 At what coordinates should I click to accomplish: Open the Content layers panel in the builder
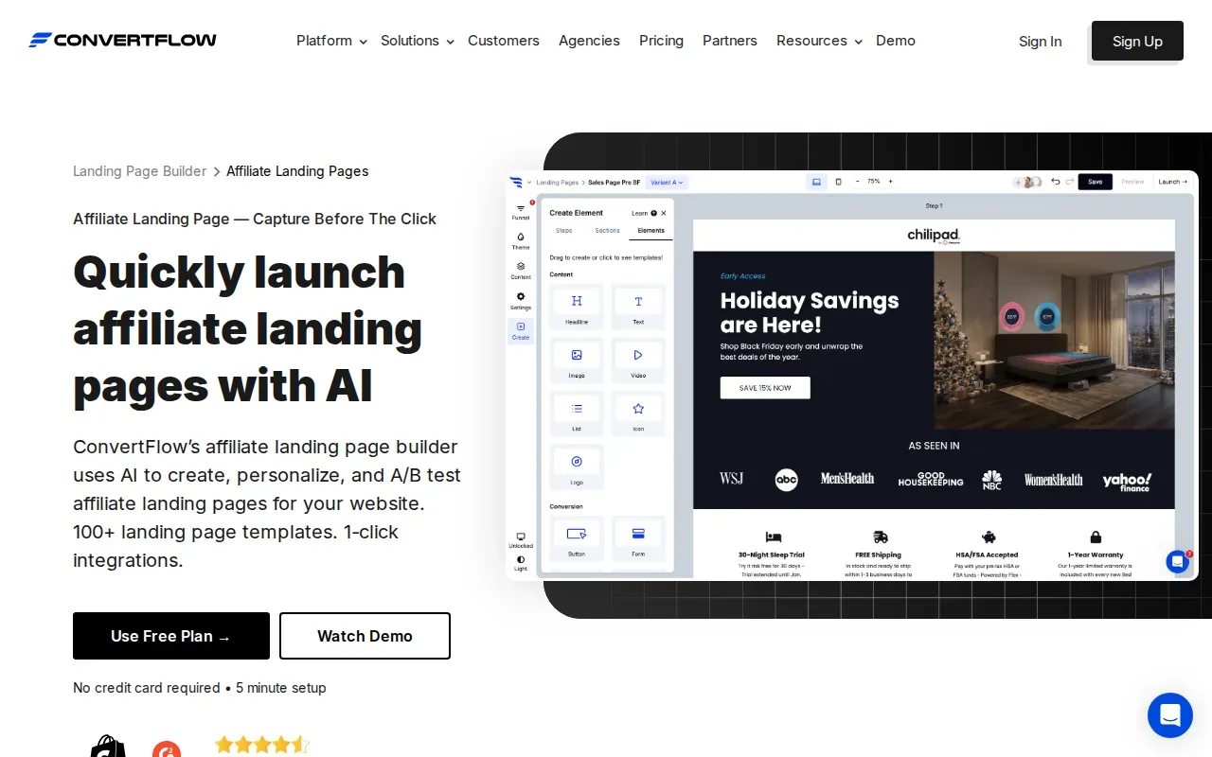(521, 271)
